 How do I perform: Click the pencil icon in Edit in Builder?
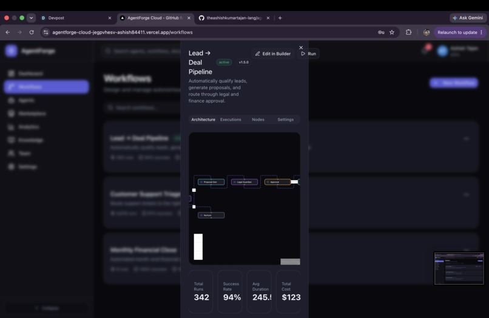click(258, 53)
